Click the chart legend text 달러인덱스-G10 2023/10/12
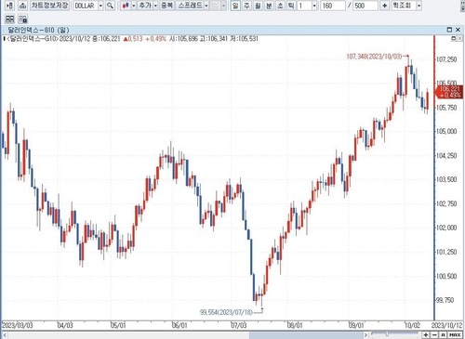The height and width of the screenshot is (339, 465). click(x=47, y=39)
